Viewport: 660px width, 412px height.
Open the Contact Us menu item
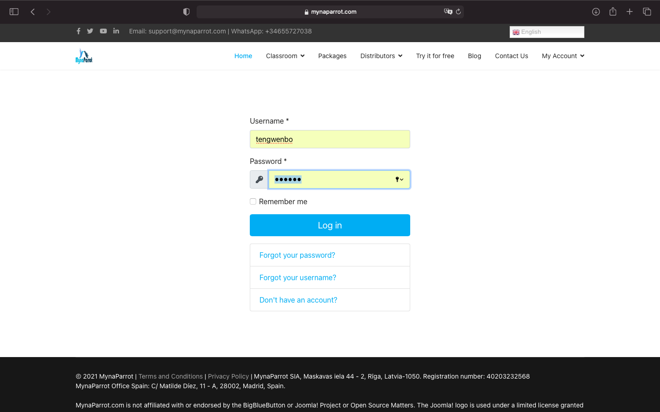tap(511, 56)
